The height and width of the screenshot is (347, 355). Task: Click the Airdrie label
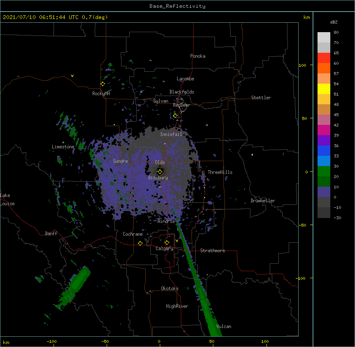point(166,221)
